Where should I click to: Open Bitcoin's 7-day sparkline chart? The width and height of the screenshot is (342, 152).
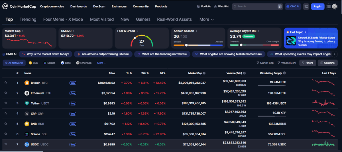point(324,83)
